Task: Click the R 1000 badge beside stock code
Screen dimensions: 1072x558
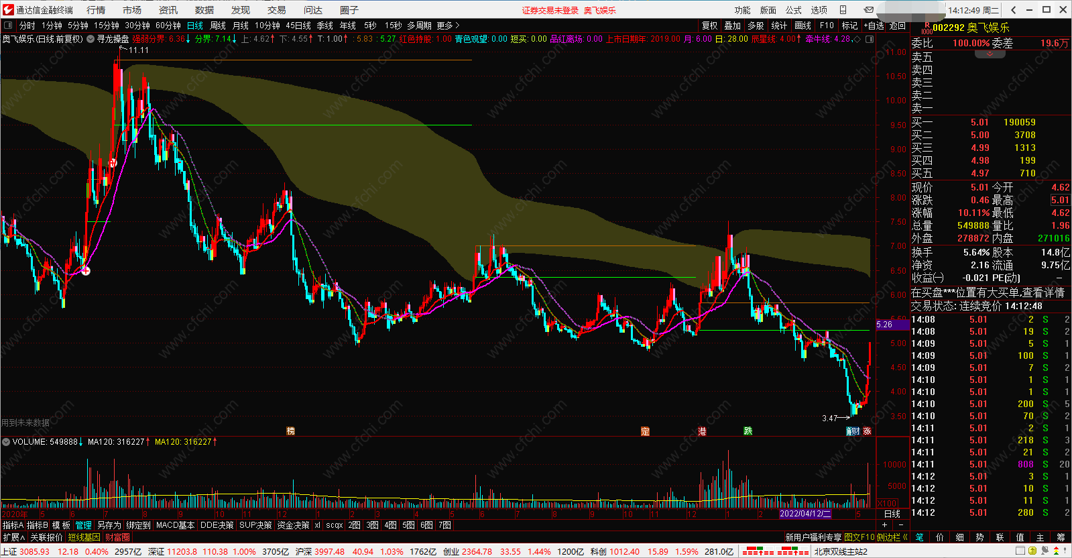Action: pyautogui.click(x=927, y=27)
